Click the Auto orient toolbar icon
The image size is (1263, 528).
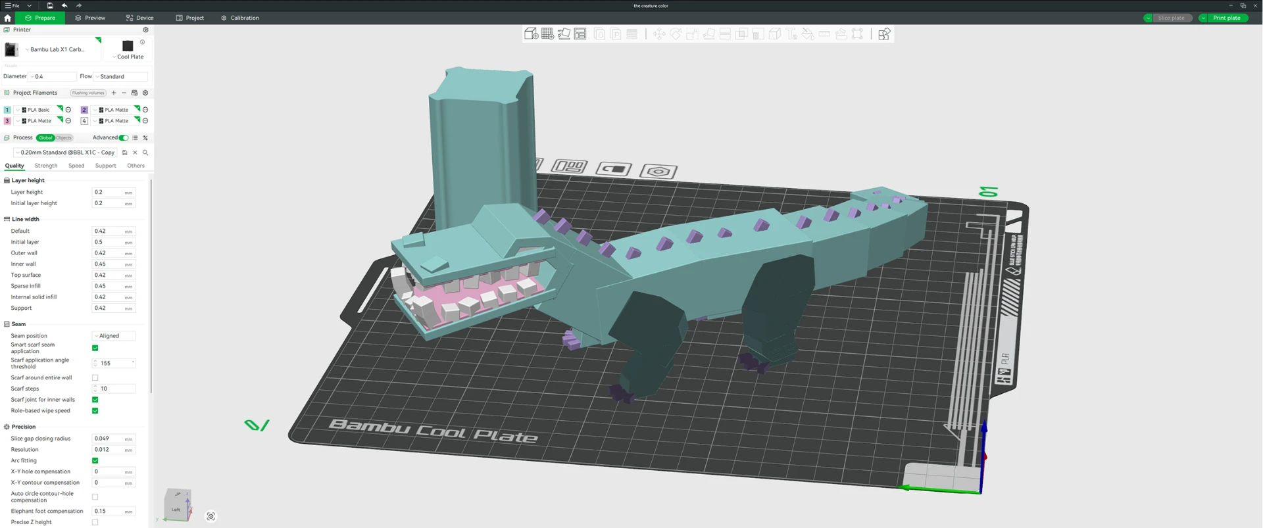(564, 34)
